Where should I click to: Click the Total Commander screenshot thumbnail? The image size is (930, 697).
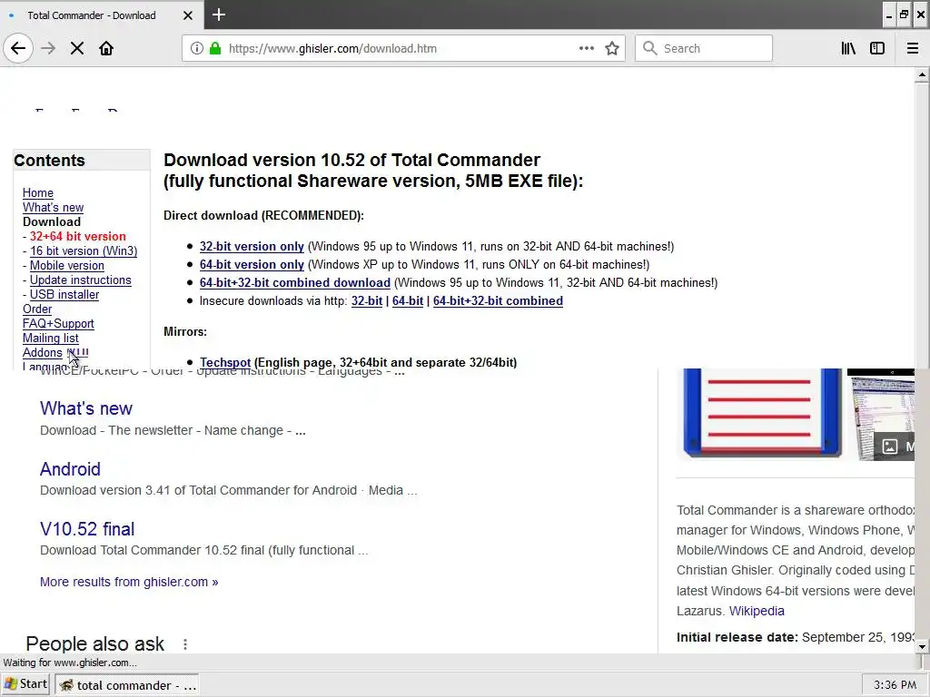click(881, 414)
